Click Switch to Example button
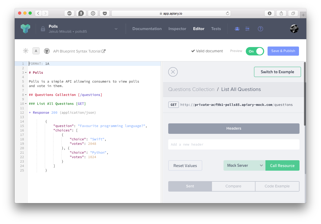This screenshot has width=321, height=224. (278, 72)
